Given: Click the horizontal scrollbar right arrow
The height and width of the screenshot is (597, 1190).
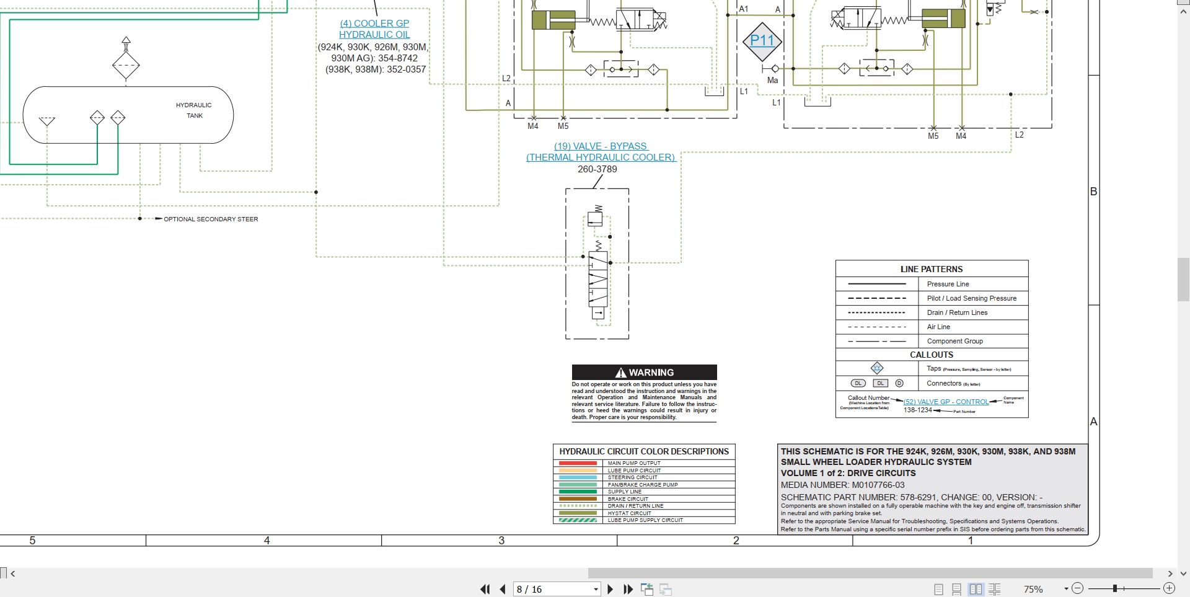Looking at the screenshot, I should pos(1170,573).
